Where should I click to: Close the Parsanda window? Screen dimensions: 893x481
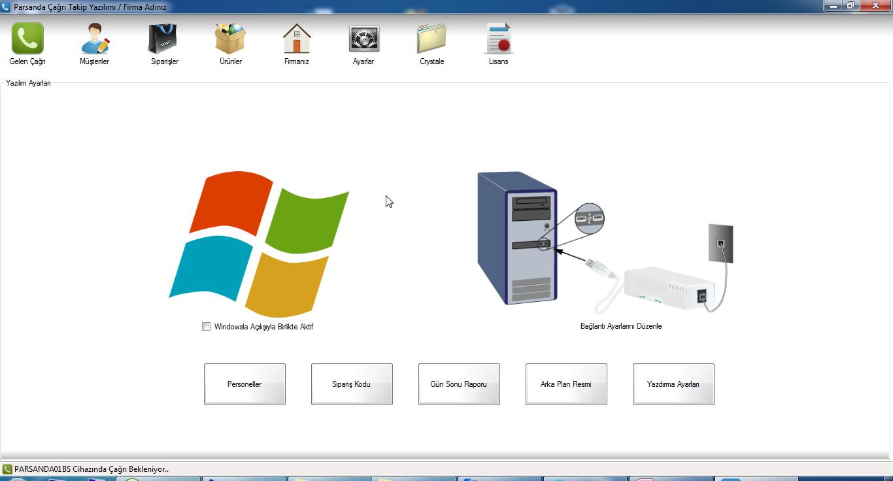pyautogui.click(x=875, y=6)
